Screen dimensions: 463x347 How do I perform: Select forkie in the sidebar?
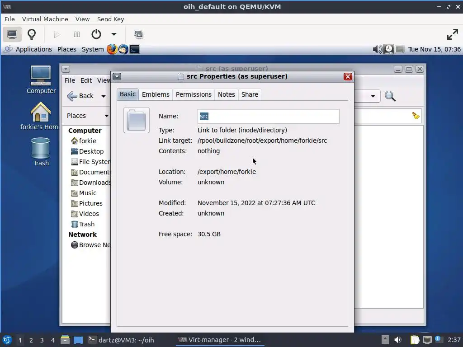tap(87, 141)
